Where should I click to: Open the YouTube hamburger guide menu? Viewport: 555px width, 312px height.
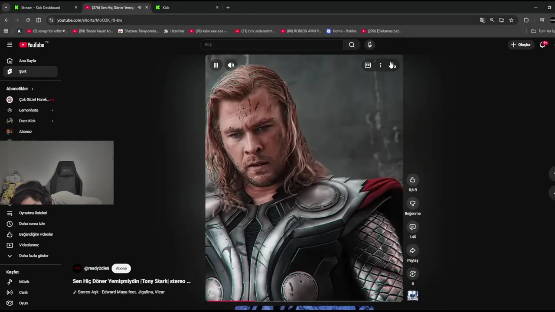coord(10,45)
